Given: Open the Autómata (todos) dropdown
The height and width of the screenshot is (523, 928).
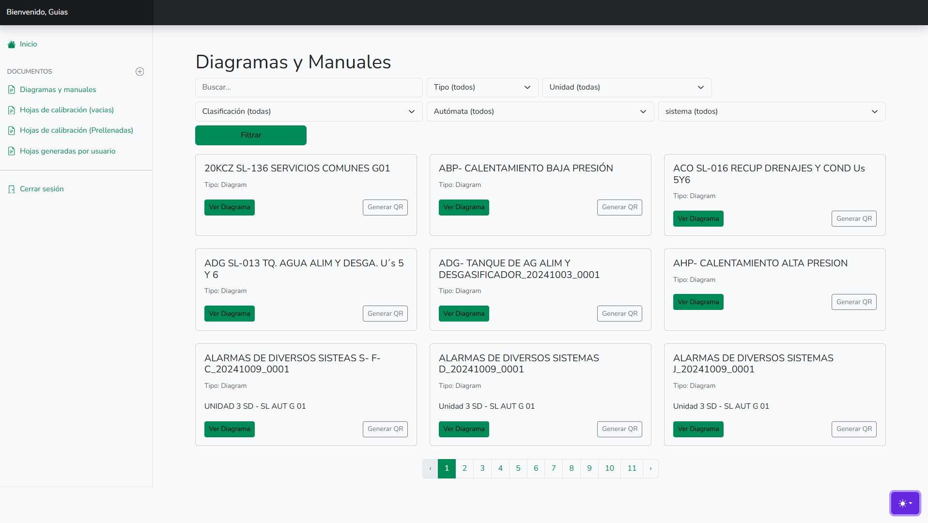Looking at the screenshot, I should point(540,111).
